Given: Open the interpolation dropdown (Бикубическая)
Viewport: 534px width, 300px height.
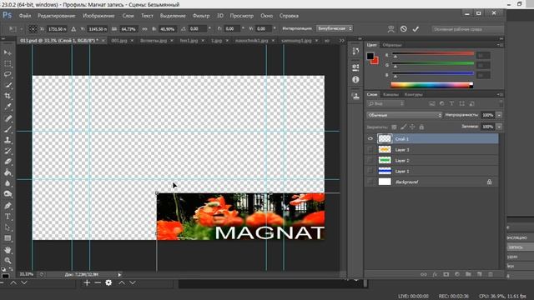Looking at the screenshot, I should [x=335, y=28].
